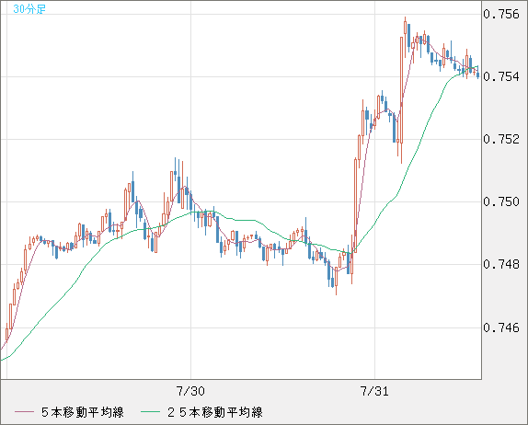This screenshot has height=425, width=528.
Task: Click the 5本移動平均線 legend label
Action: 83,412
